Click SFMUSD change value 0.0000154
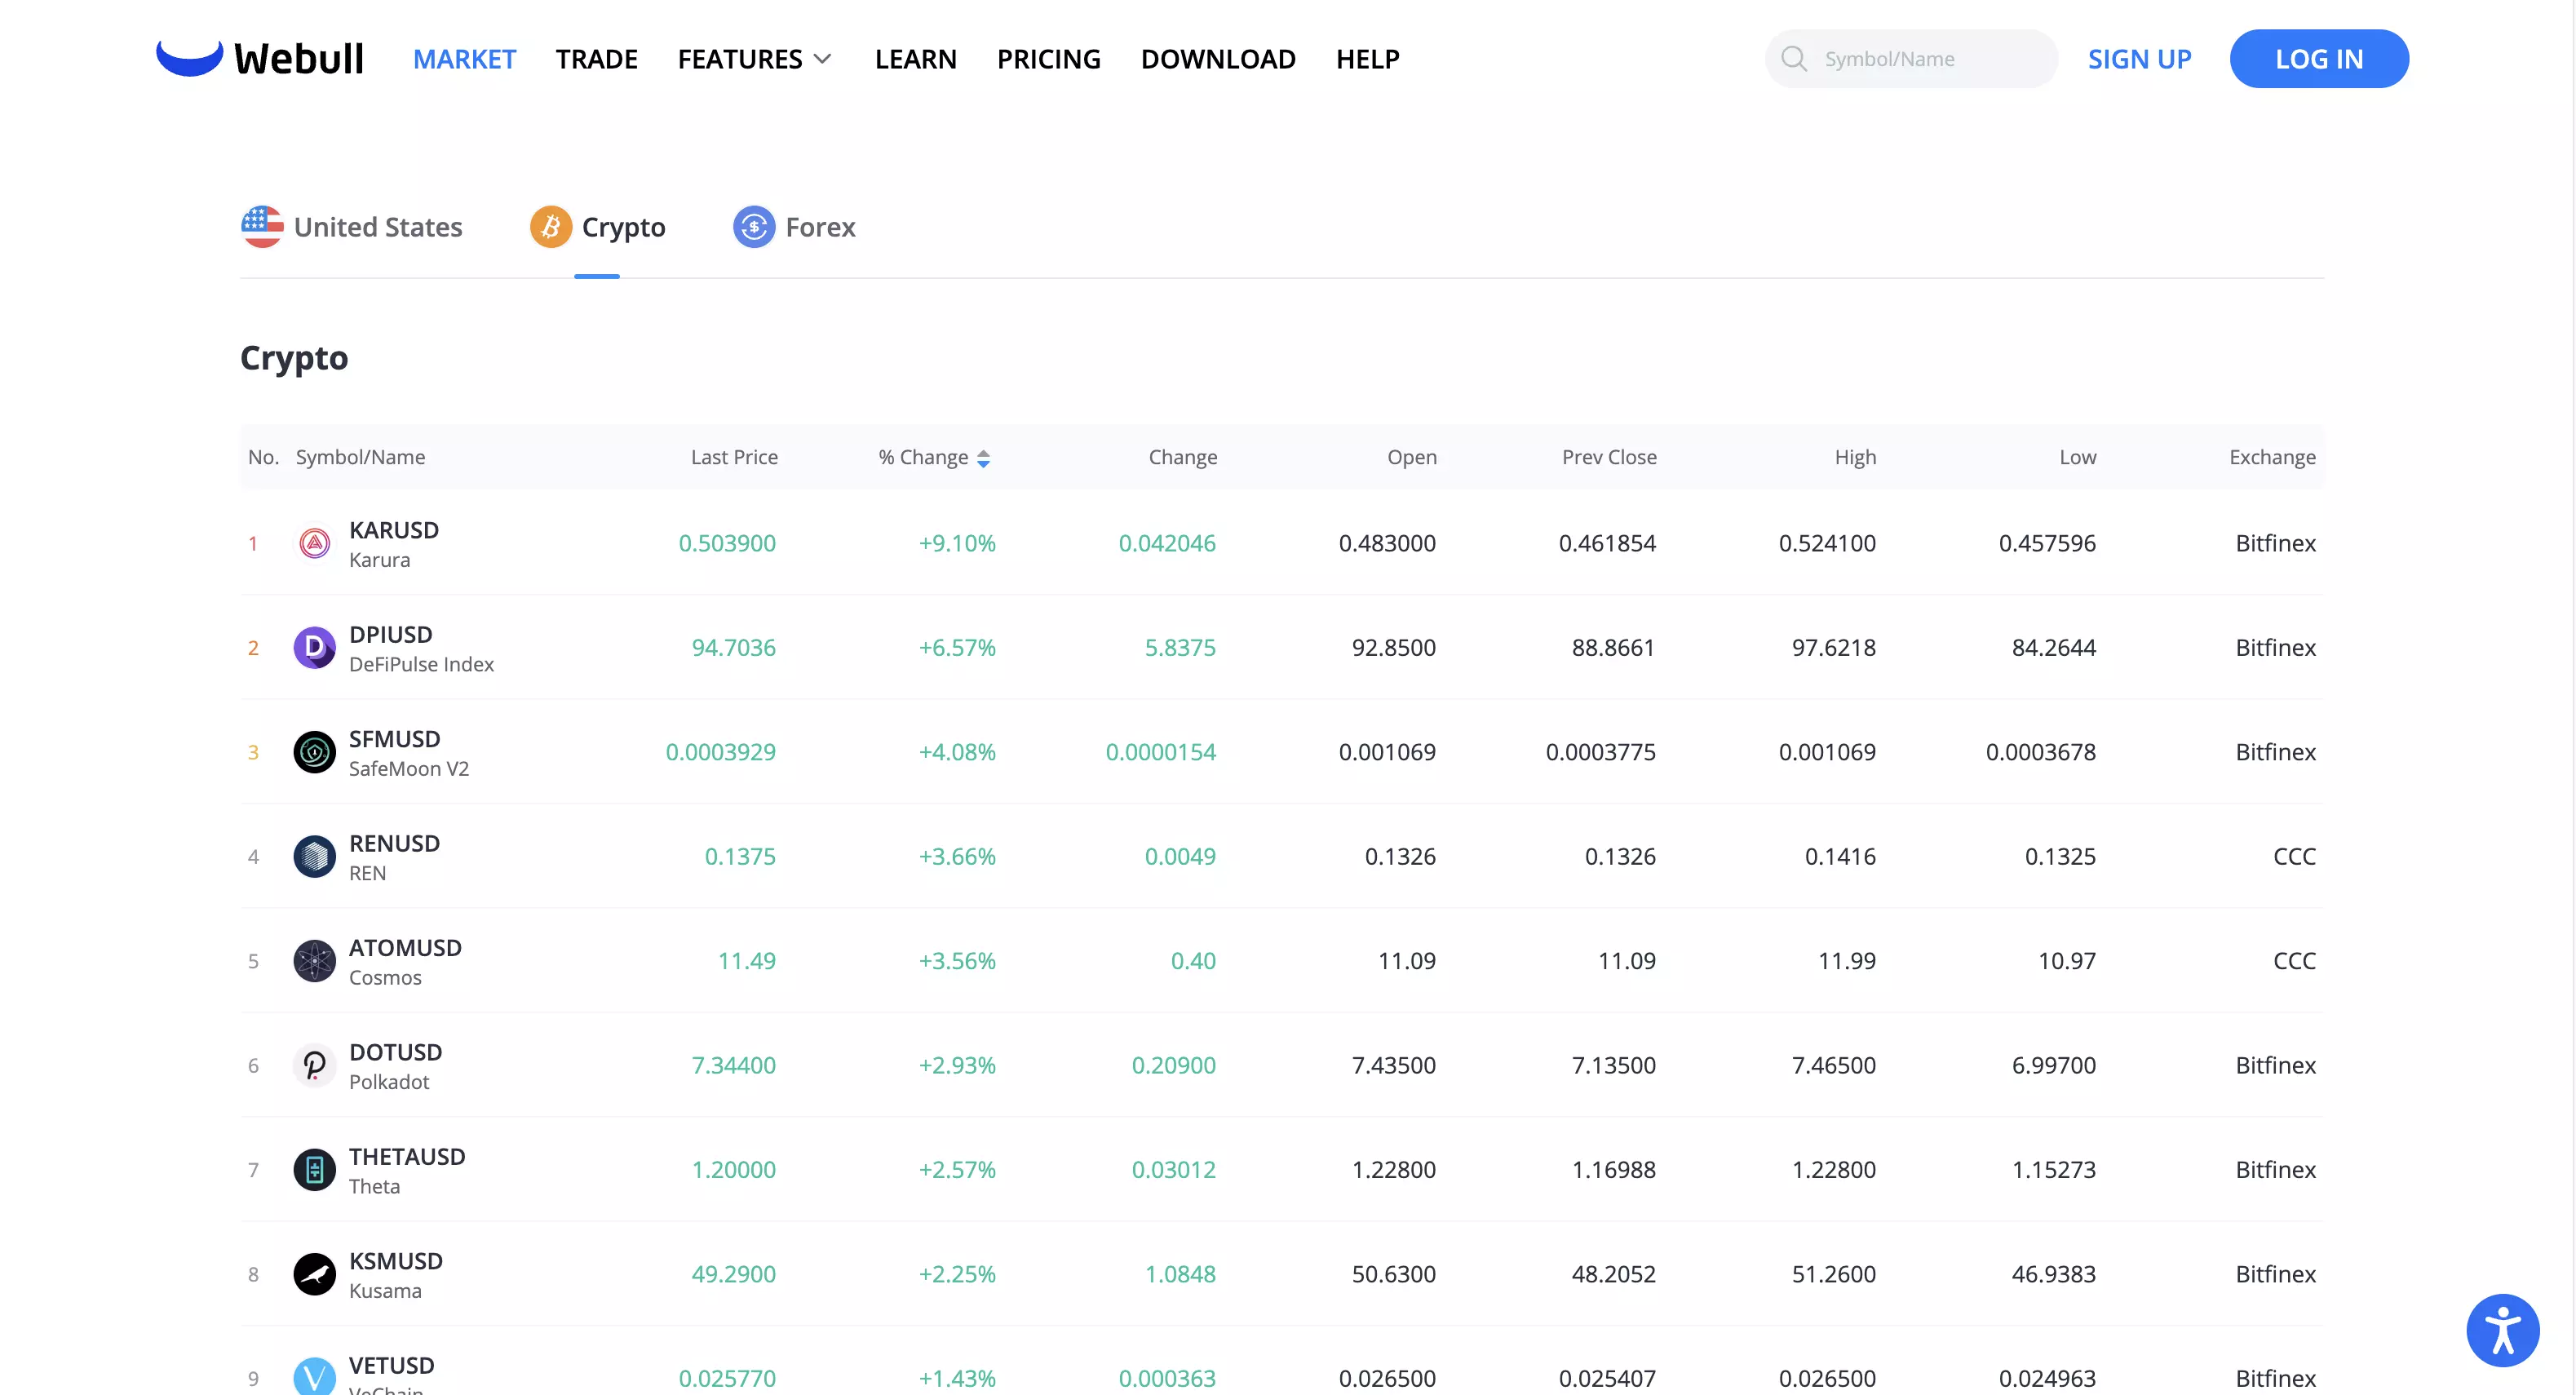 coord(1160,752)
